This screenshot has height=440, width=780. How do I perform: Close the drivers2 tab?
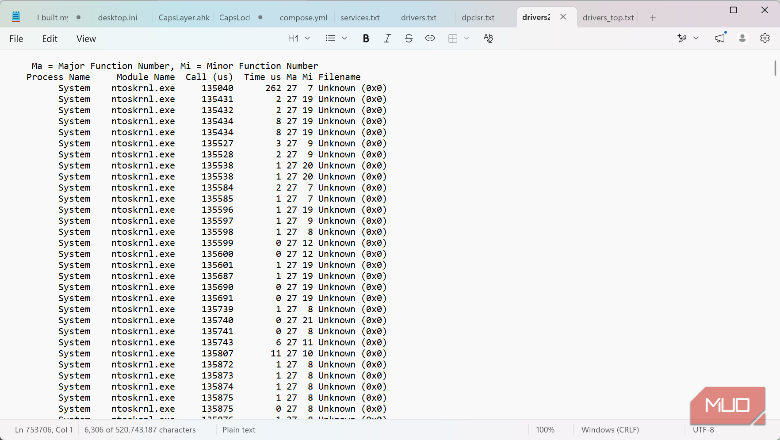tap(563, 17)
